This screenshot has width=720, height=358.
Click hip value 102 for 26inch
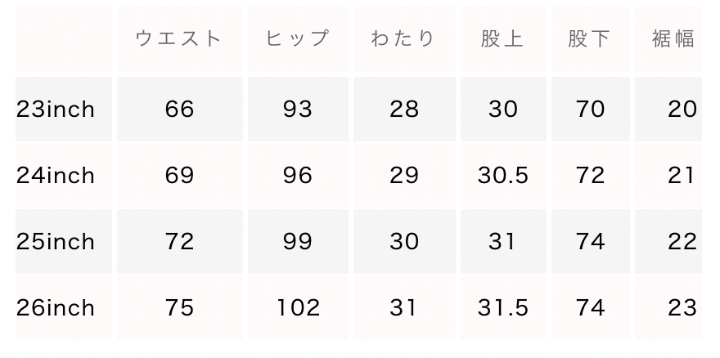tap(297, 308)
